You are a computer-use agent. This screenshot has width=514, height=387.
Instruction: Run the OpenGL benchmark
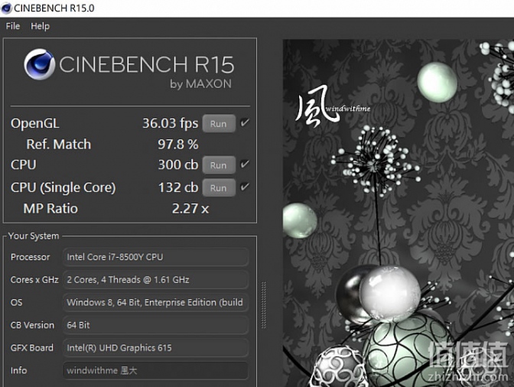(x=219, y=124)
